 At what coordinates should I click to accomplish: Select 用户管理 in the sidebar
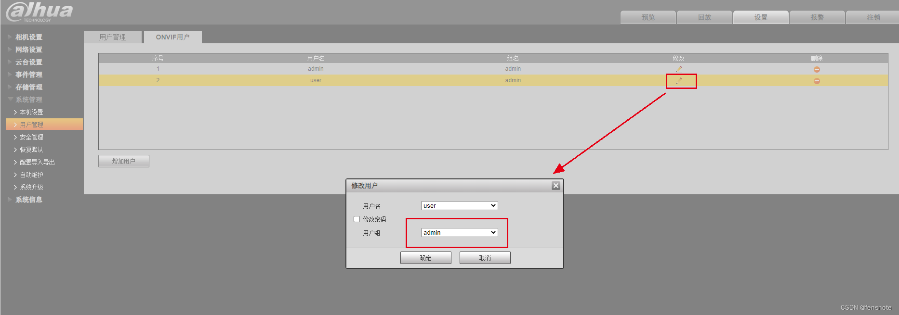[x=44, y=125]
